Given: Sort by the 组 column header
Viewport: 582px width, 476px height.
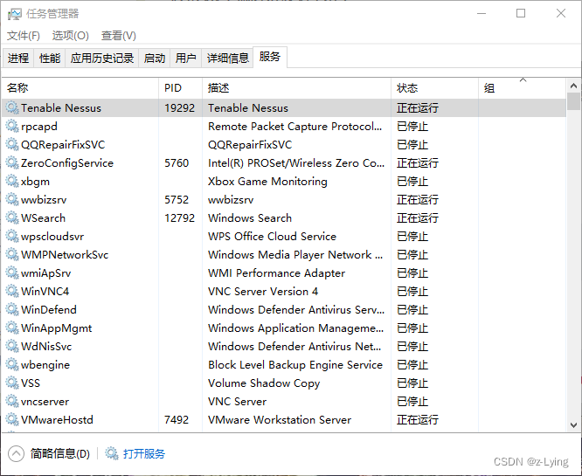Looking at the screenshot, I should 523,88.
